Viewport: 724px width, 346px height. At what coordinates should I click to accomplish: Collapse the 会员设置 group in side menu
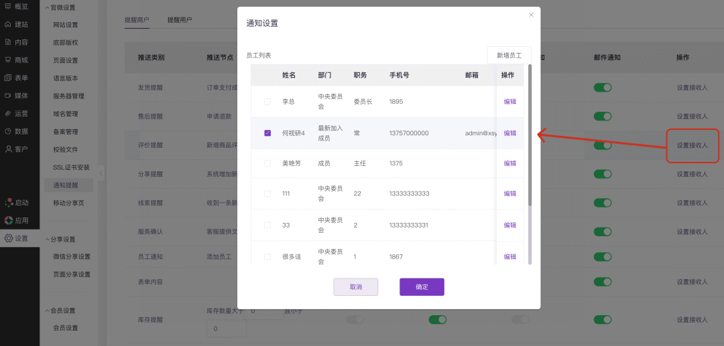[x=47, y=311]
